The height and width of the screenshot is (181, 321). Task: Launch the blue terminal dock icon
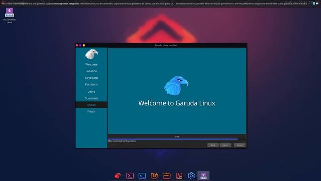(142, 176)
